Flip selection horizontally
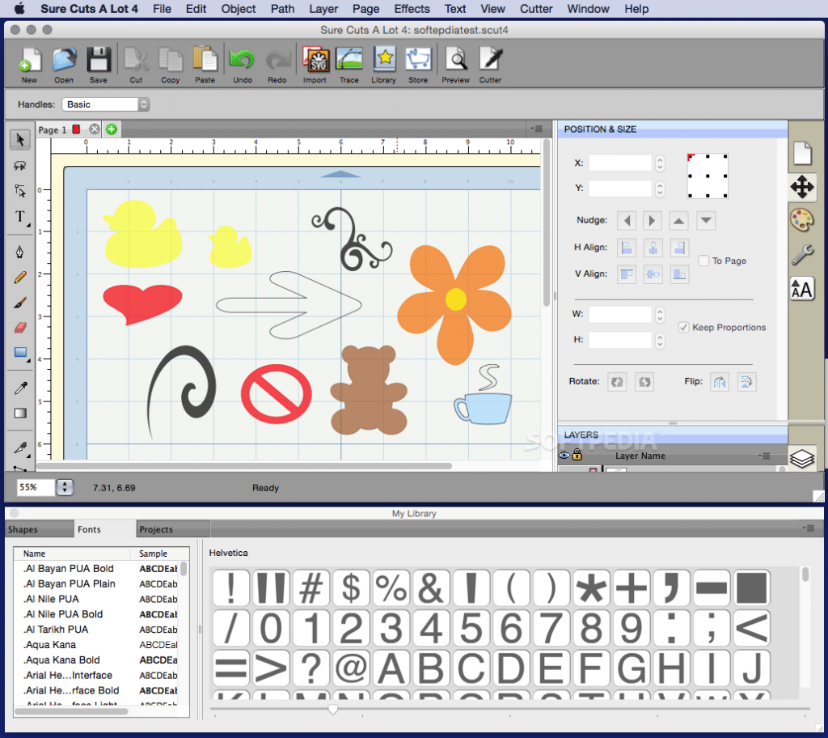 point(720,382)
